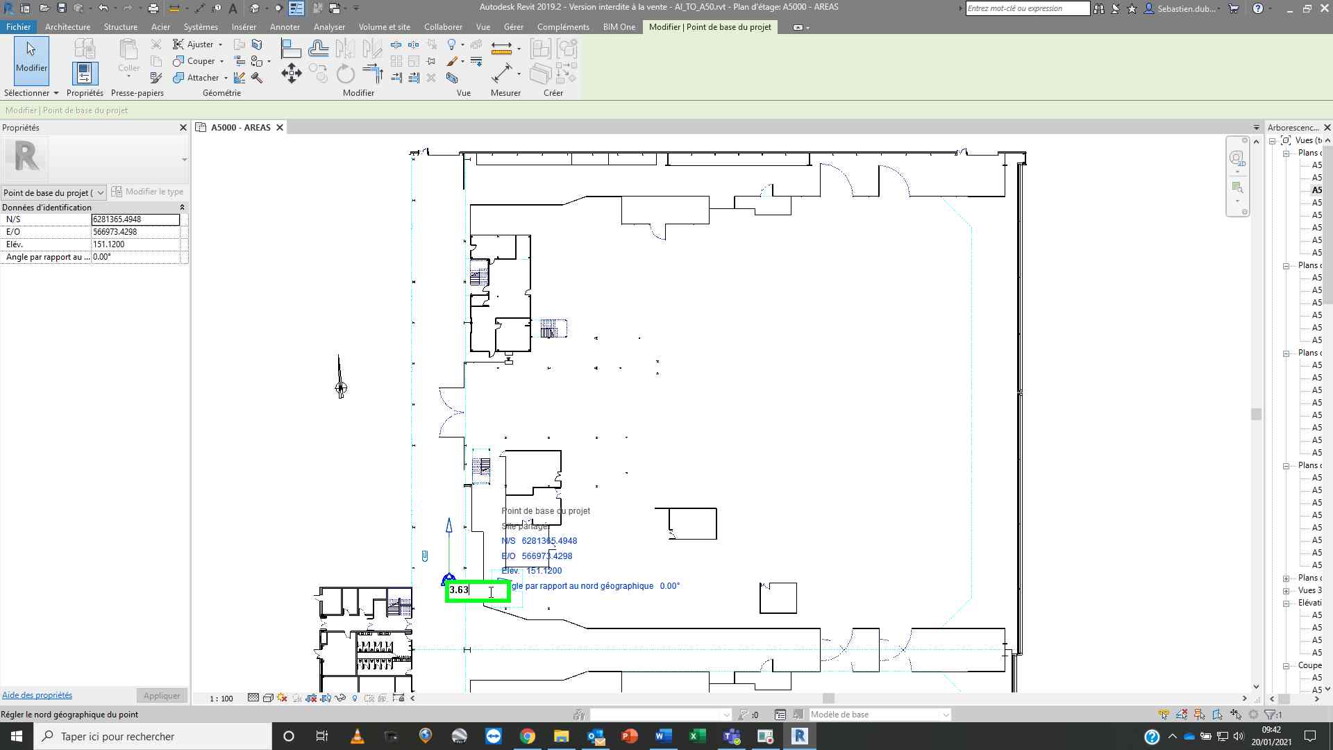Click the Offset tool icon
Viewport: 1333px width, 750px height.
[x=318, y=48]
